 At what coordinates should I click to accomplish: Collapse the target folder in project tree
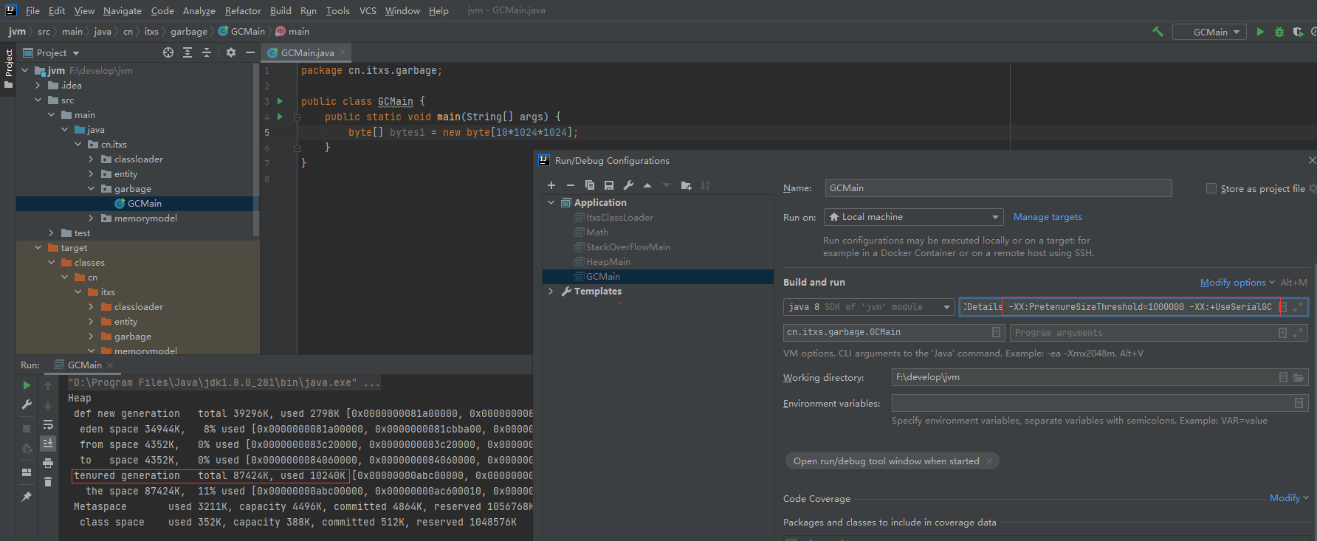pyautogui.click(x=38, y=248)
